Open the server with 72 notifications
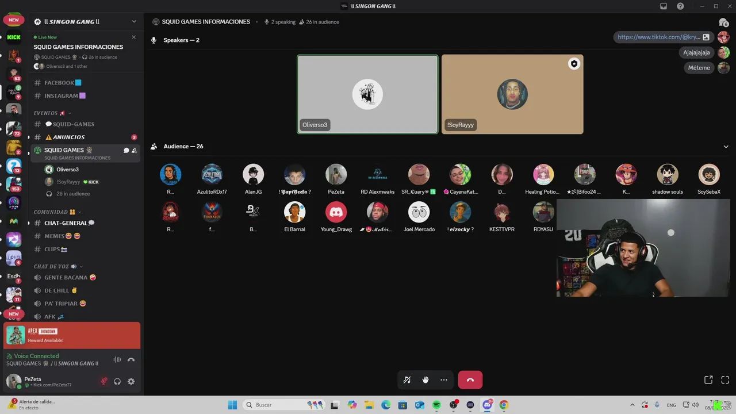736x414 pixels. (14, 129)
